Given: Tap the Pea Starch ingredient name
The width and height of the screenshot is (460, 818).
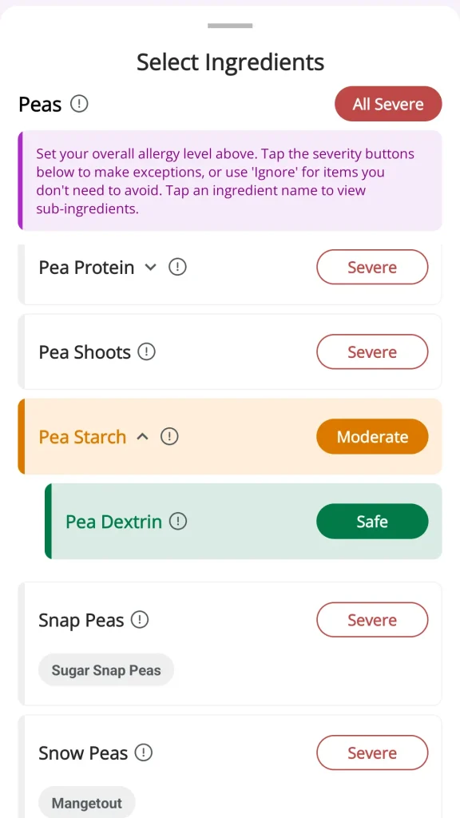Looking at the screenshot, I should pos(82,437).
